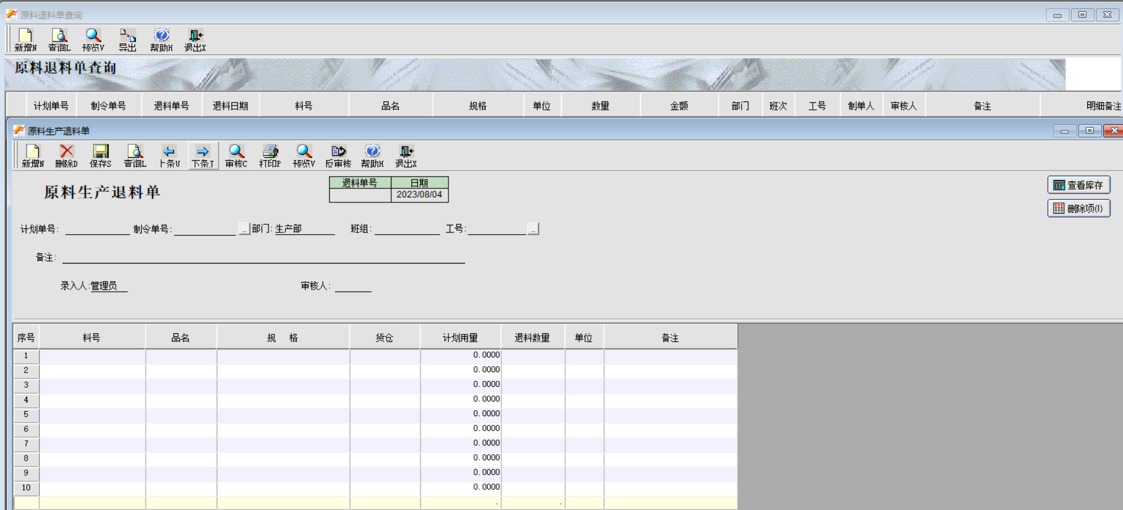Open lookup button beside 工号 field
Image resolution: width=1123 pixels, height=510 pixels.
(533, 229)
